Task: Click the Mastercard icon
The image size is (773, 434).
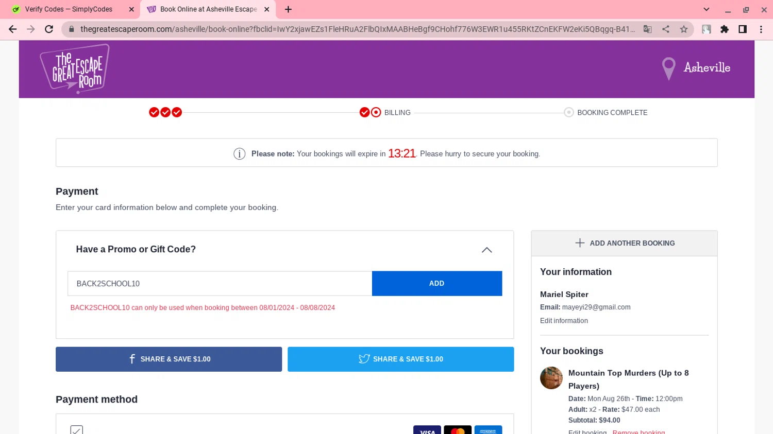Action: coord(457,430)
